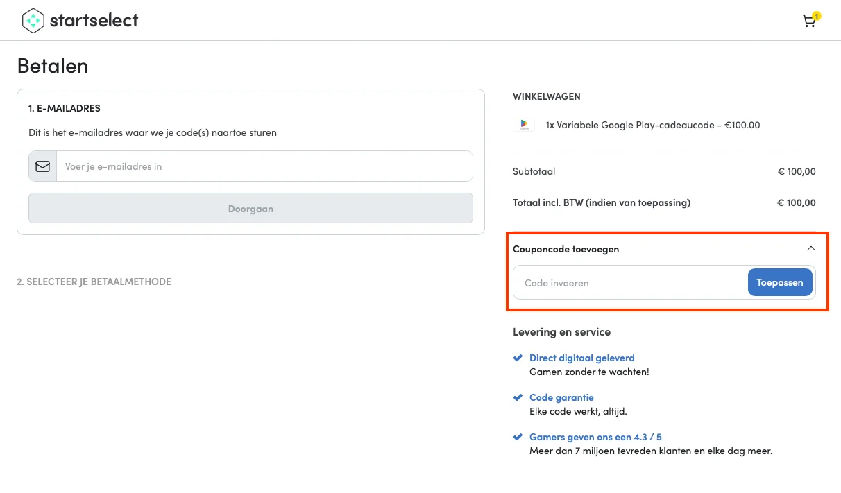Image resolution: width=841 pixels, height=493 pixels.
Task: Click the Couponcode toevoegen header
Action: point(566,249)
